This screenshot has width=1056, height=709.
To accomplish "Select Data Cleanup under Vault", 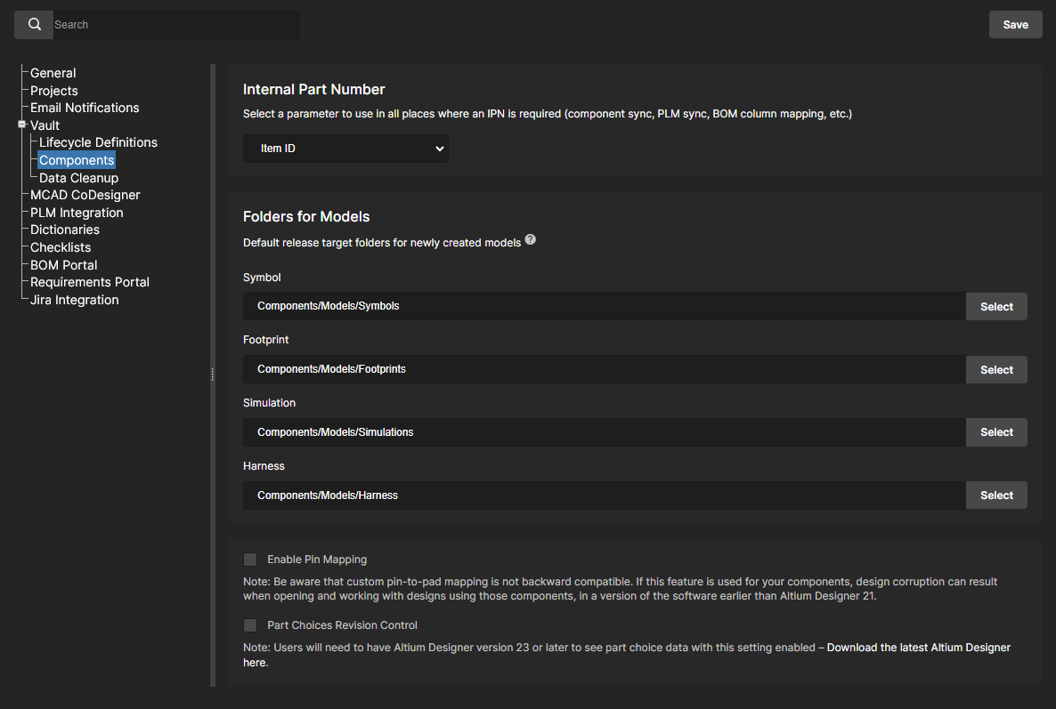I will click(x=78, y=178).
